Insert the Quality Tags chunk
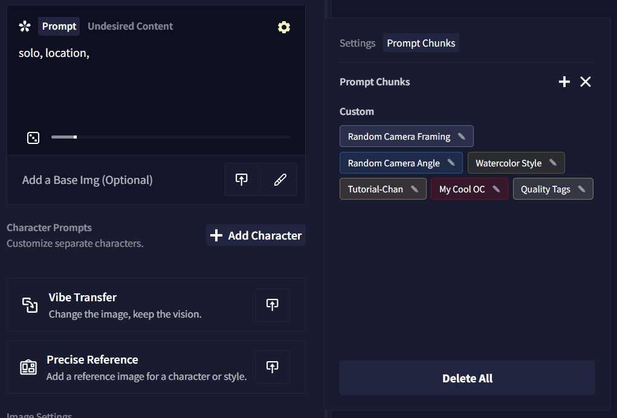Viewport: 617px width, 418px height. click(545, 189)
